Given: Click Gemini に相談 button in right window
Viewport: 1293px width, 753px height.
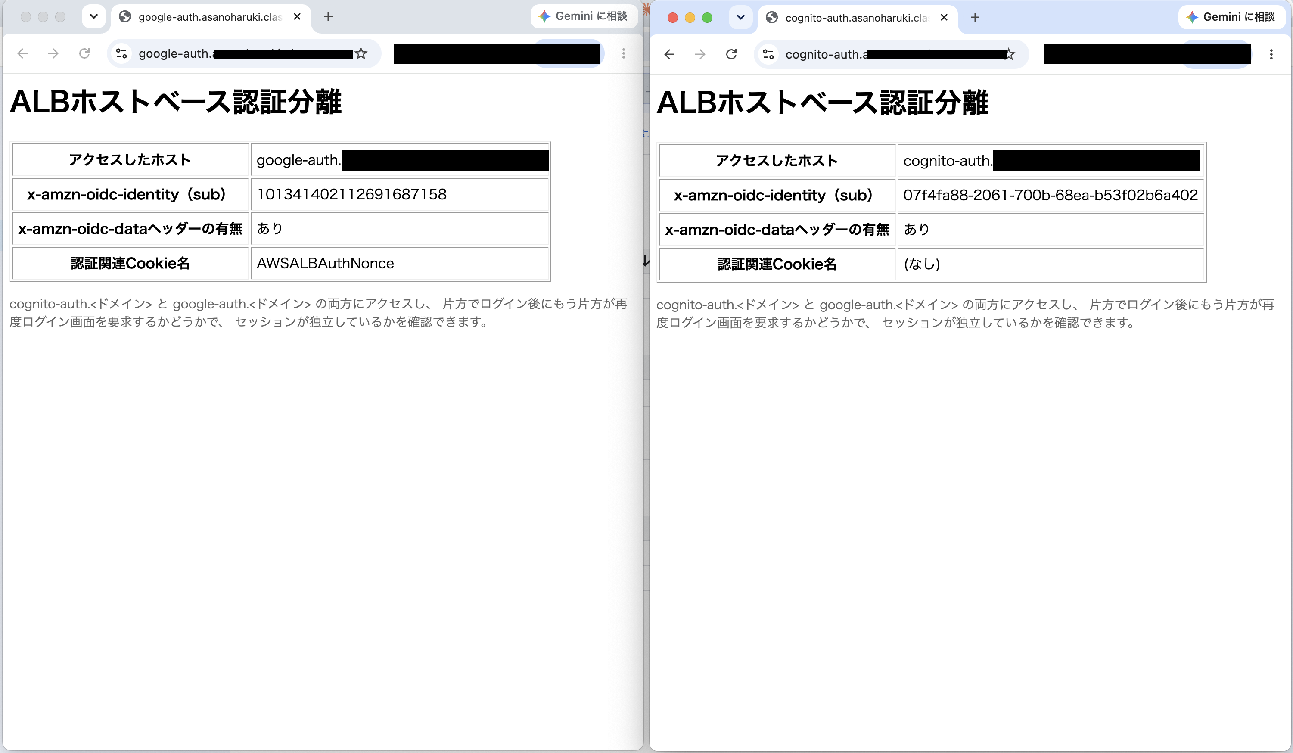Looking at the screenshot, I should coord(1232,17).
